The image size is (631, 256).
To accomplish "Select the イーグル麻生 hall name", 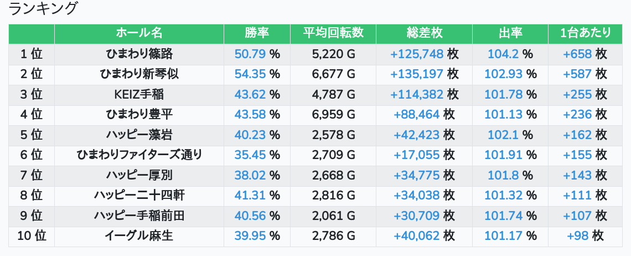I will [x=139, y=235].
